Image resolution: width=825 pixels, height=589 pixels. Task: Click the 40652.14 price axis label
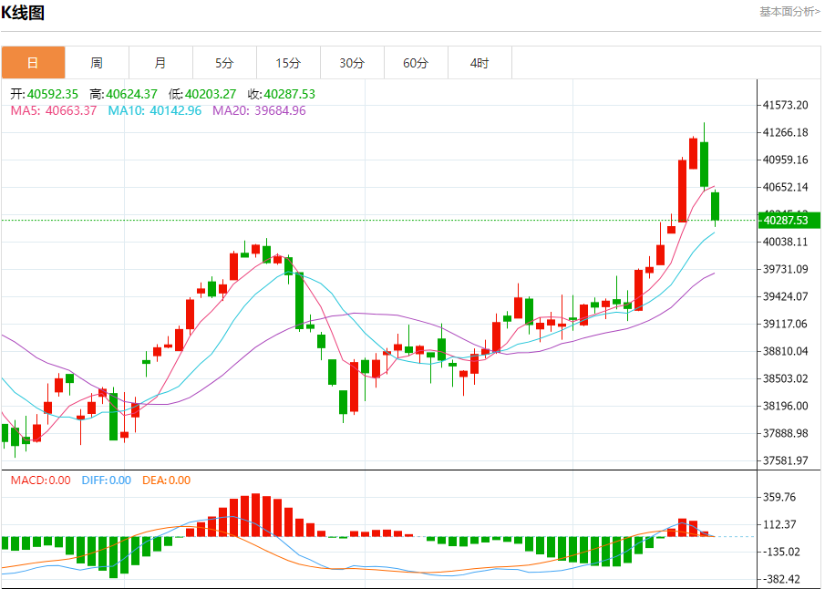(x=786, y=187)
